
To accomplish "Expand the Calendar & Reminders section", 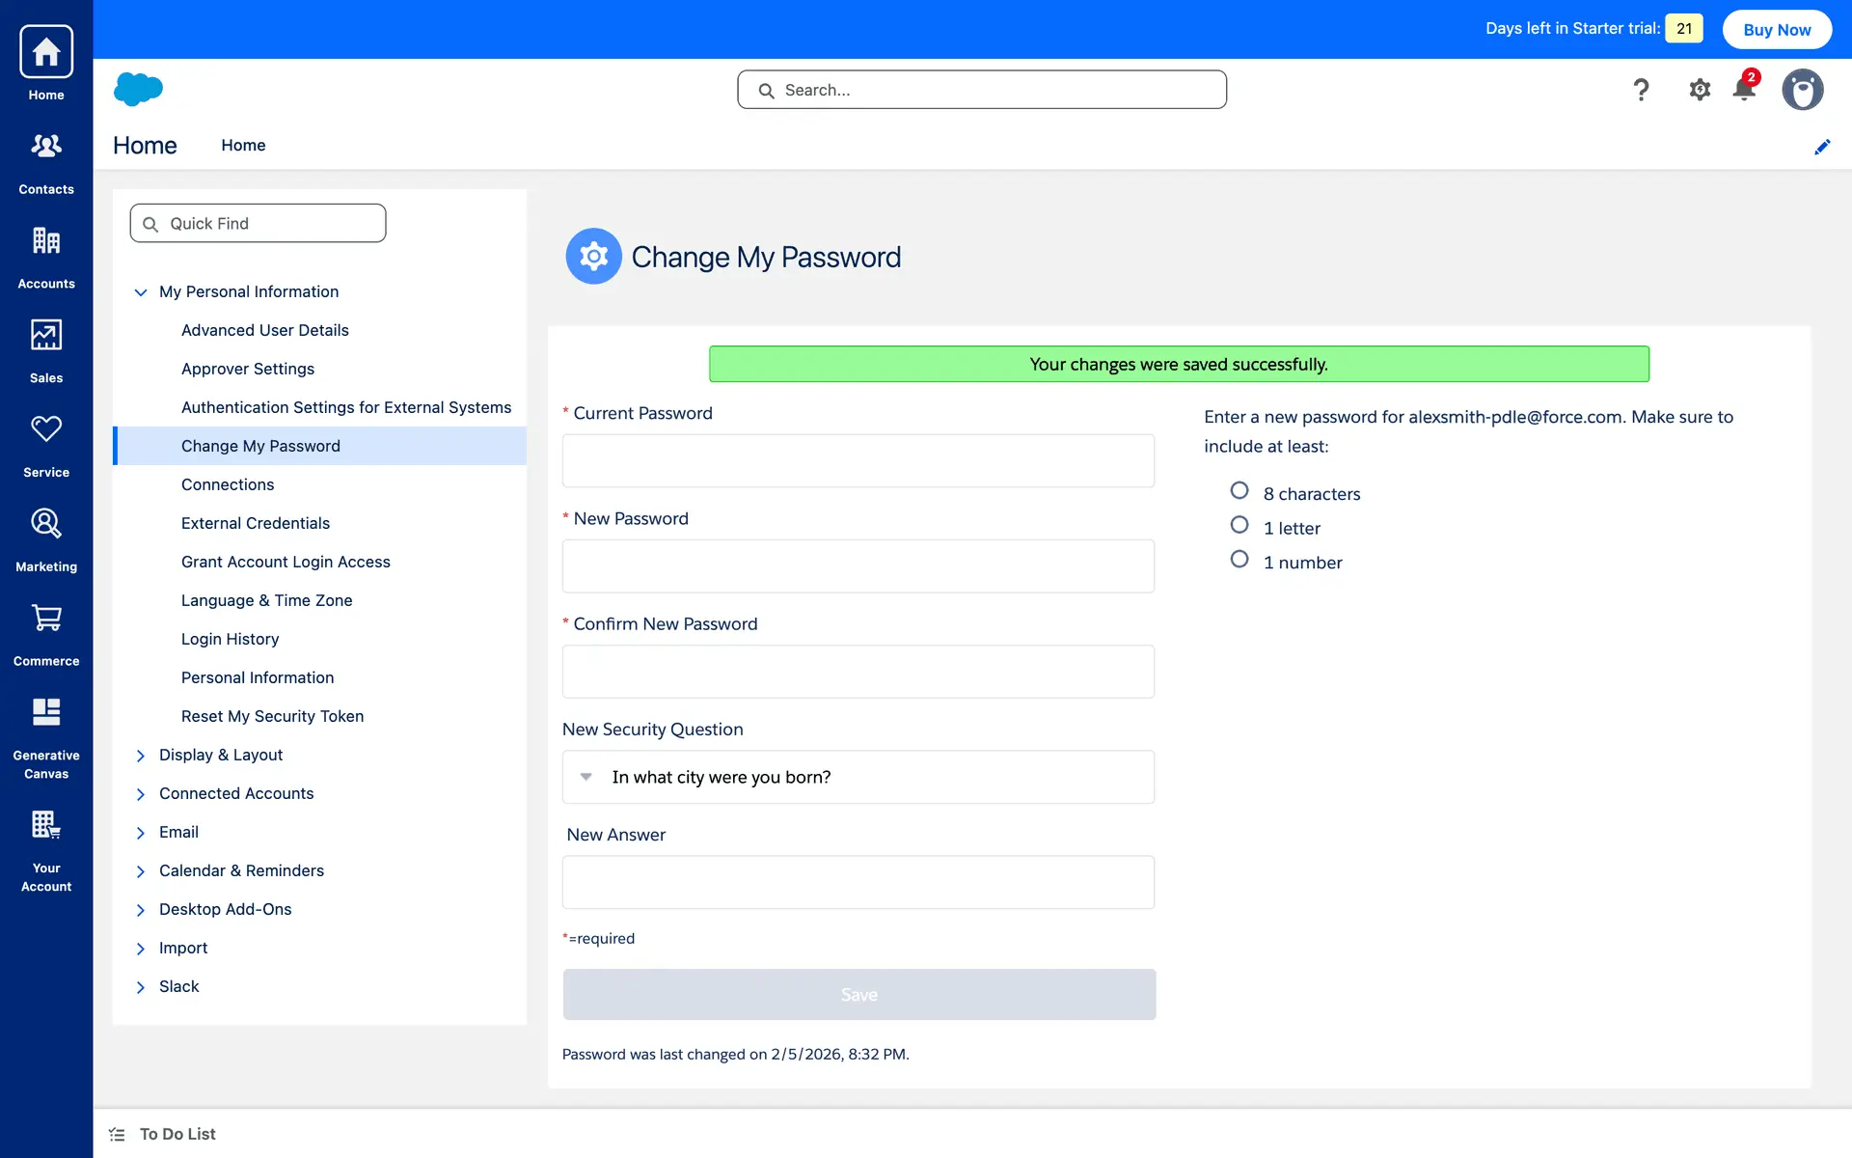I will [141, 871].
